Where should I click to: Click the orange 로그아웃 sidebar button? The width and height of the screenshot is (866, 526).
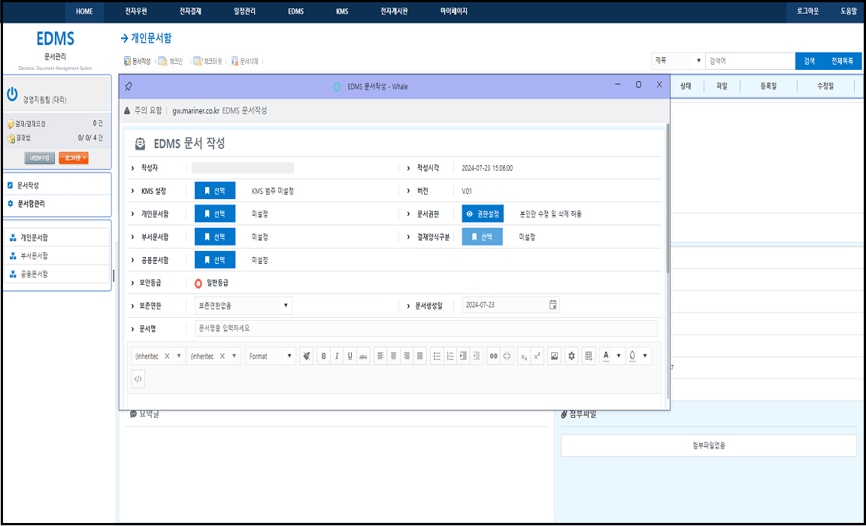[74, 158]
